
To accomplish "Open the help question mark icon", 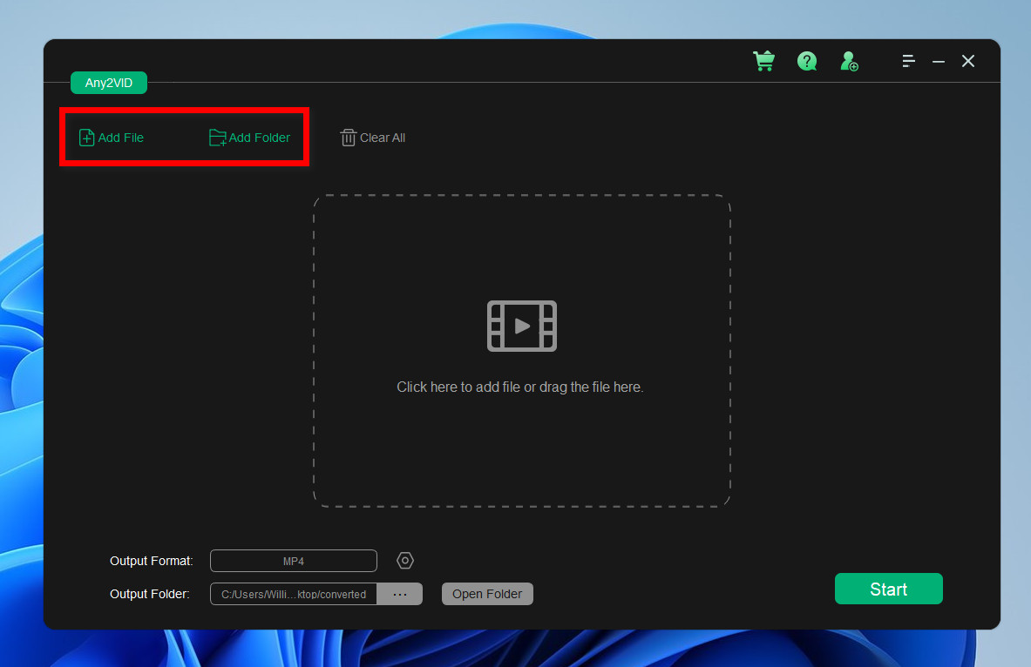I will click(807, 61).
